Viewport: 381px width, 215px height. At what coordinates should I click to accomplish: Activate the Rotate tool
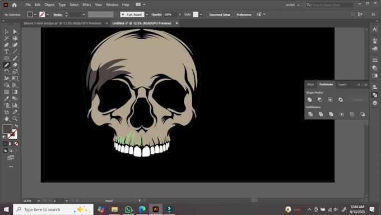pyautogui.click(x=7, y=72)
